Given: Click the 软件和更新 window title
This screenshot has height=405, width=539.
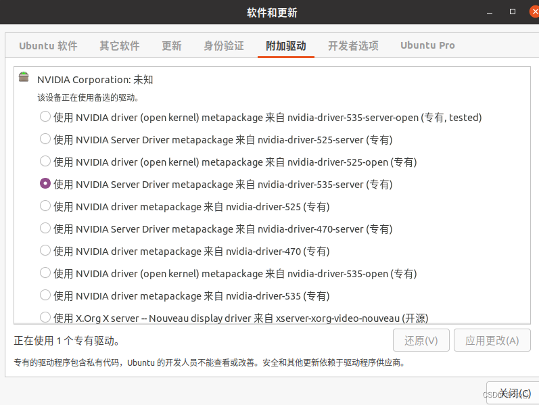Looking at the screenshot, I should tap(272, 12).
